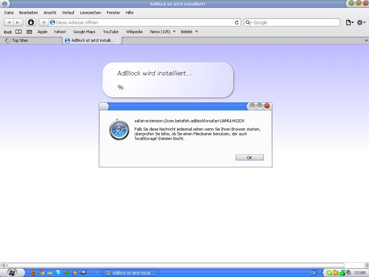Open the page menu dropdown
The width and height of the screenshot is (369, 277).
[x=350, y=22]
